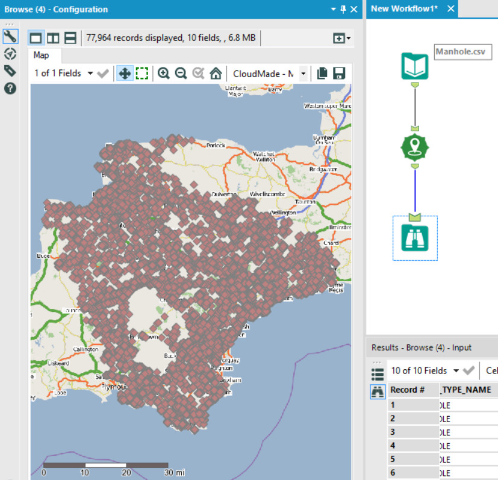Zoom out on the map

(181, 73)
